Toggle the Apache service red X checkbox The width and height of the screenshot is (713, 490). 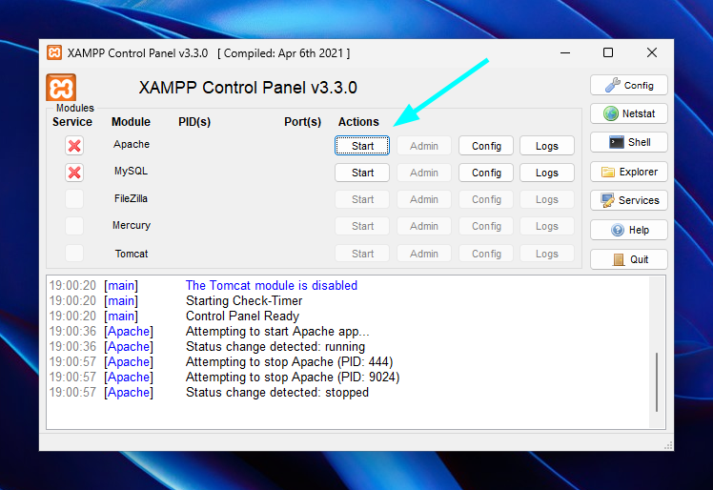pyautogui.click(x=74, y=146)
